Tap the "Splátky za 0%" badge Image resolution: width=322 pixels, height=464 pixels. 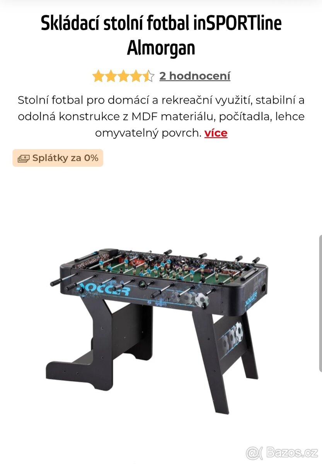click(x=58, y=158)
